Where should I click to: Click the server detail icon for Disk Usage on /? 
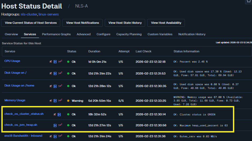tap(55, 73)
